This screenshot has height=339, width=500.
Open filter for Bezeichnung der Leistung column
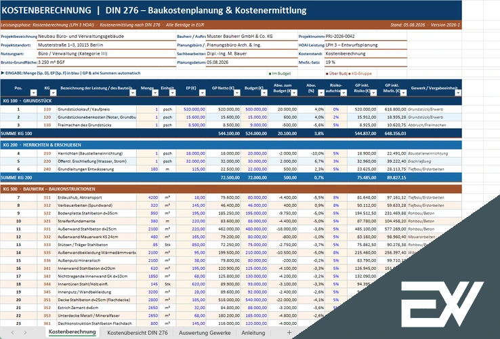click(x=133, y=93)
